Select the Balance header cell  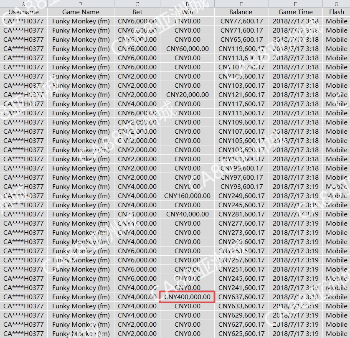click(x=241, y=12)
